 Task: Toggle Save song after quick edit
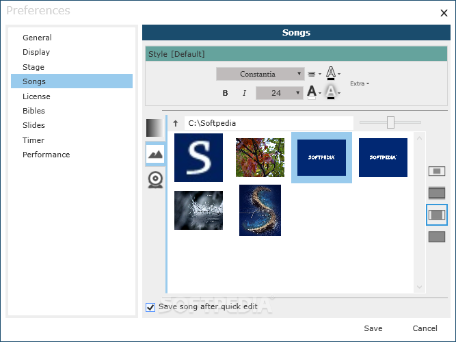click(150, 307)
